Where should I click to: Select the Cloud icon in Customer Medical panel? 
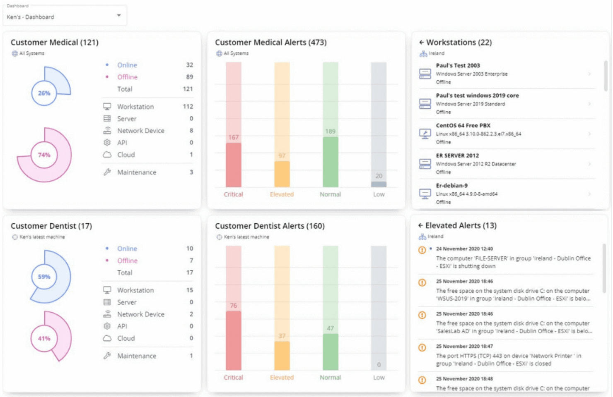(x=108, y=155)
